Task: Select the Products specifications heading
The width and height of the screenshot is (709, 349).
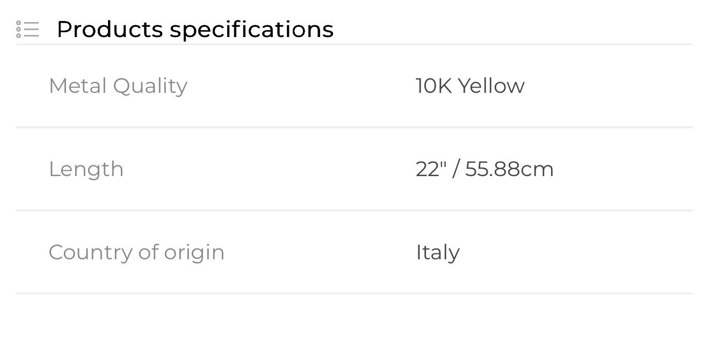Action: pyautogui.click(x=195, y=30)
